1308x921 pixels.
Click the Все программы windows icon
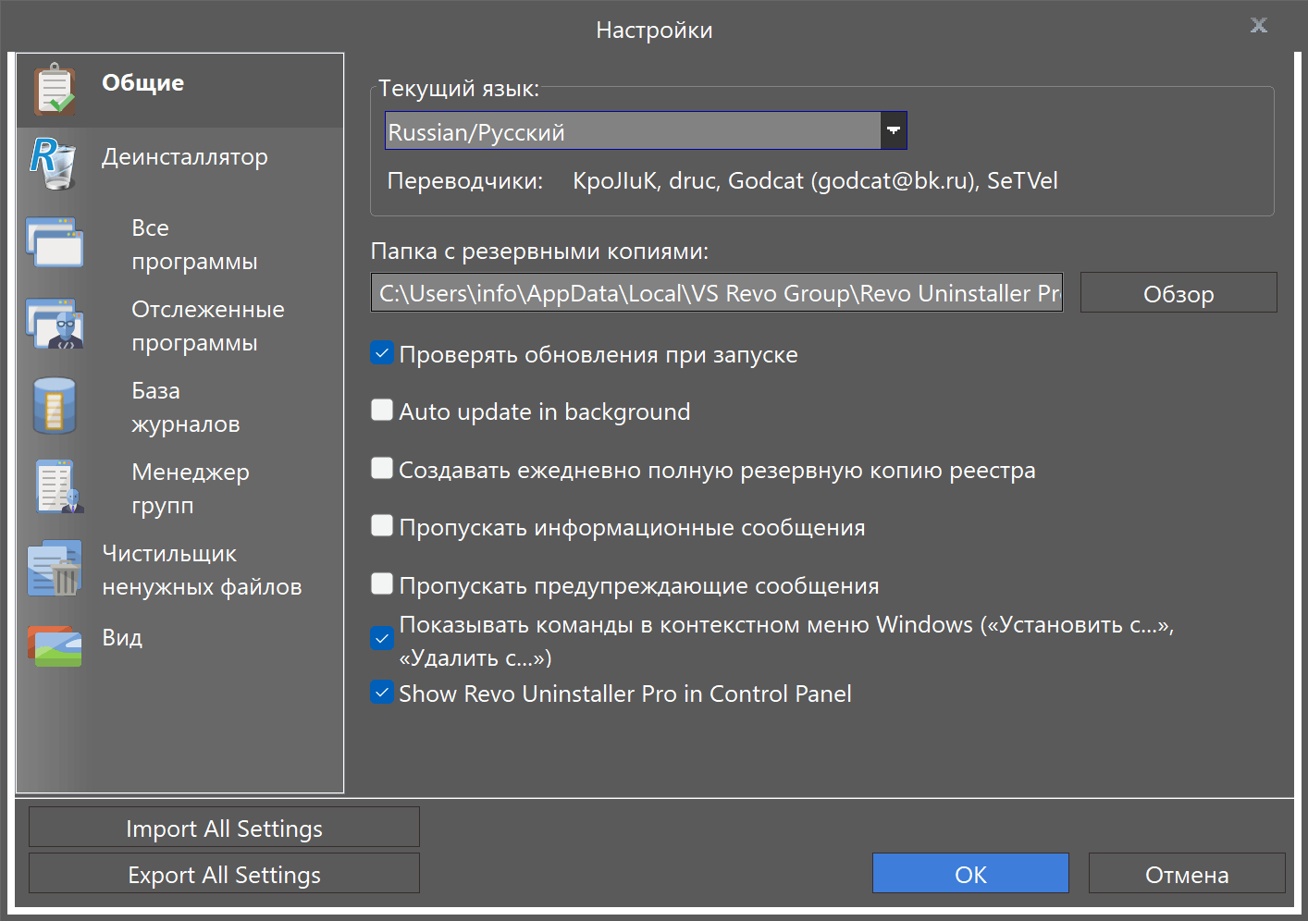pos(55,243)
